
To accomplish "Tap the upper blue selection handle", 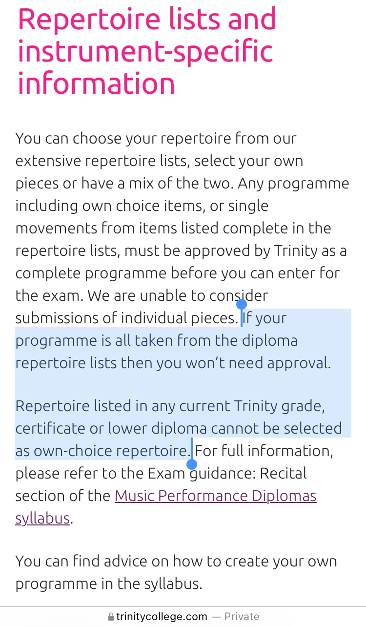I will point(241,305).
